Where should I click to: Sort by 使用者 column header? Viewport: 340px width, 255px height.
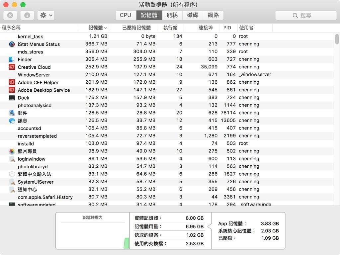[x=255, y=28]
